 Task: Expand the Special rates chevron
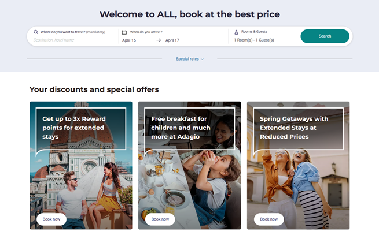coord(202,59)
